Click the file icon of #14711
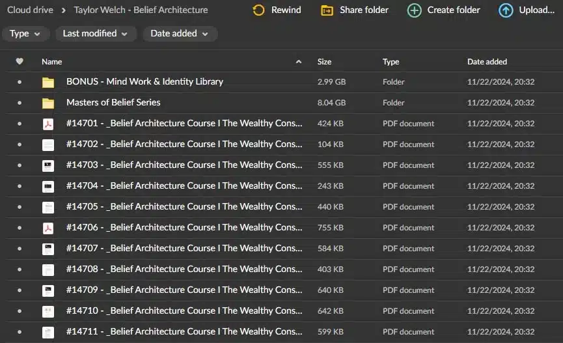Viewport: 563px width, 343px height. click(48, 332)
